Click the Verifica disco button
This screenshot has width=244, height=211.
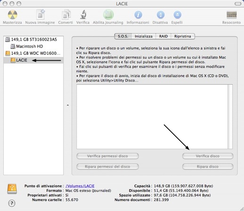click(x=208, y=156)
